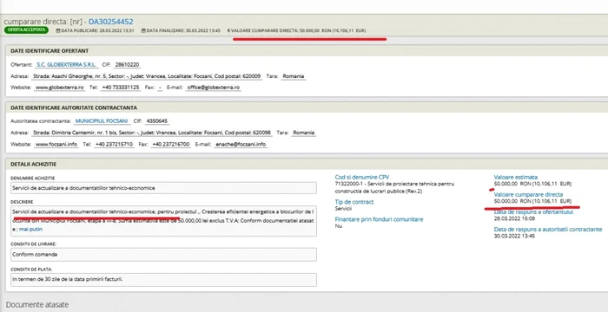Click the calendar icon beside DATA FINALIZARE

coord(143,30)
